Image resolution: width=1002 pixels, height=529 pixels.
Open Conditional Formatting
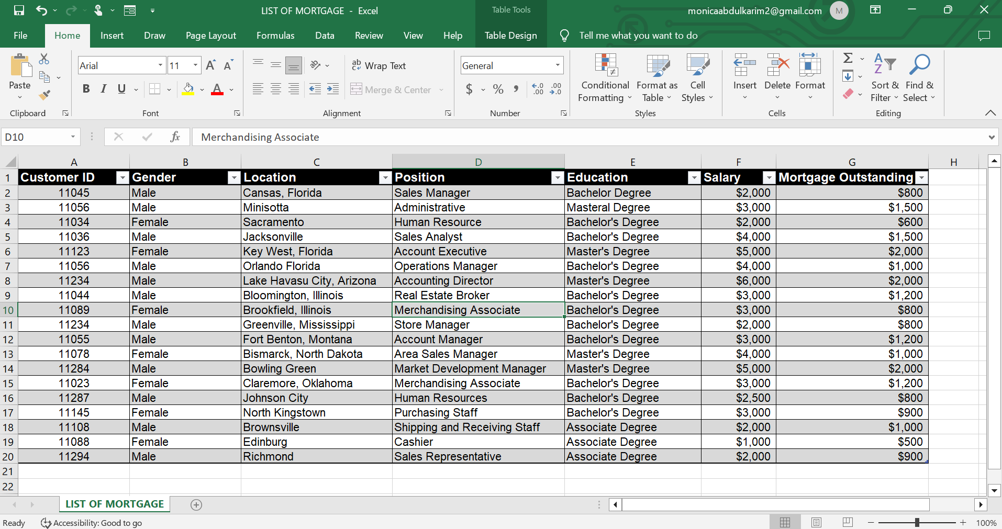point(605,78)
